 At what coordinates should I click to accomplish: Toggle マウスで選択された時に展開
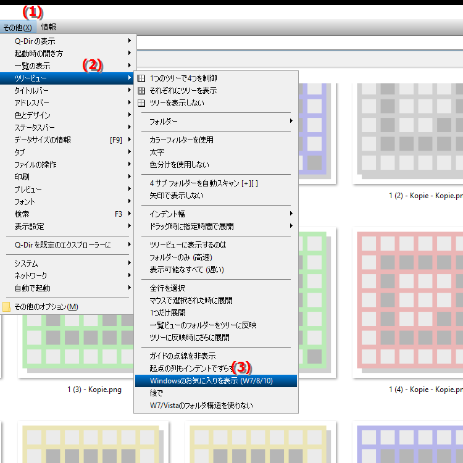(216, 301)
